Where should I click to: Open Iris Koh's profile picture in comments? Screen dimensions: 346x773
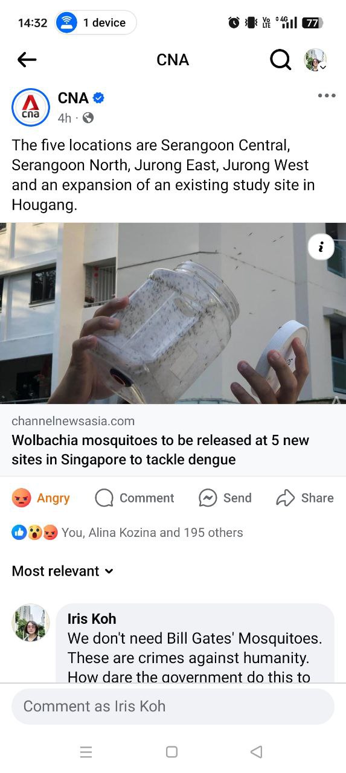click(x=31, y=623)
